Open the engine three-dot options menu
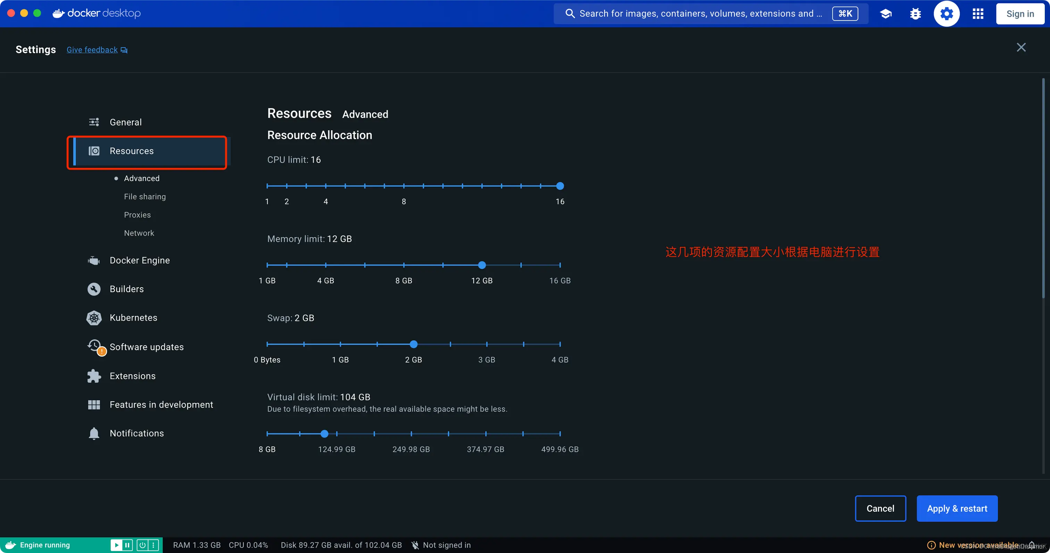Screen dimensions: 1050x553 click(153, 545)
